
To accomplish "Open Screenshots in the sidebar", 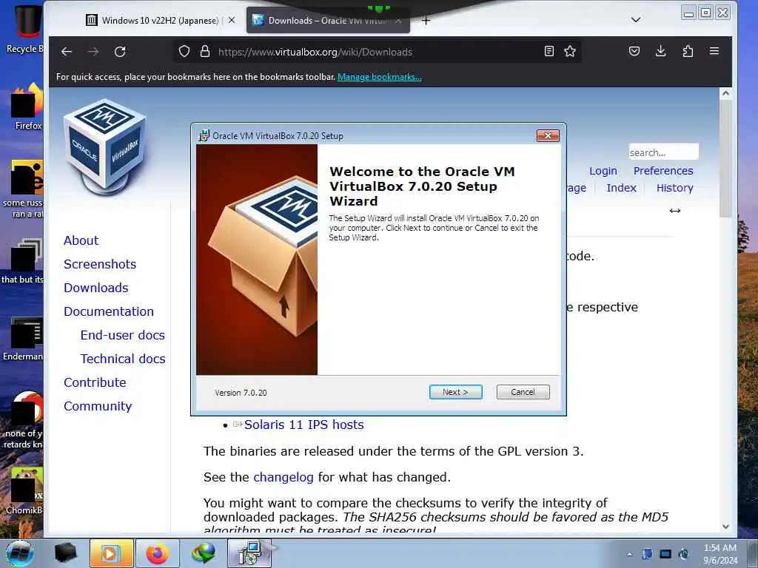I will (x=100, y=264).
